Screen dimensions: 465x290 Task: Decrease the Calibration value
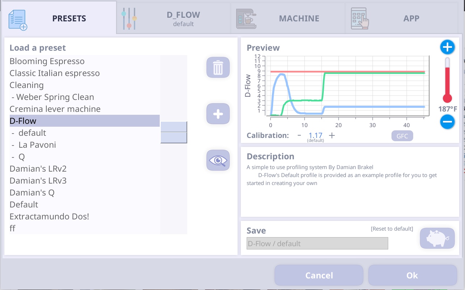[299, 135]
